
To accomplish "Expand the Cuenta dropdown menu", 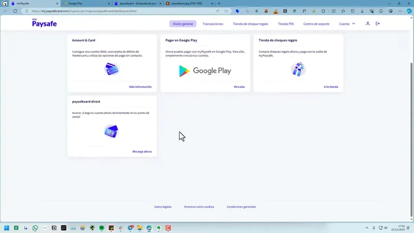I will [x=347, y=24].
